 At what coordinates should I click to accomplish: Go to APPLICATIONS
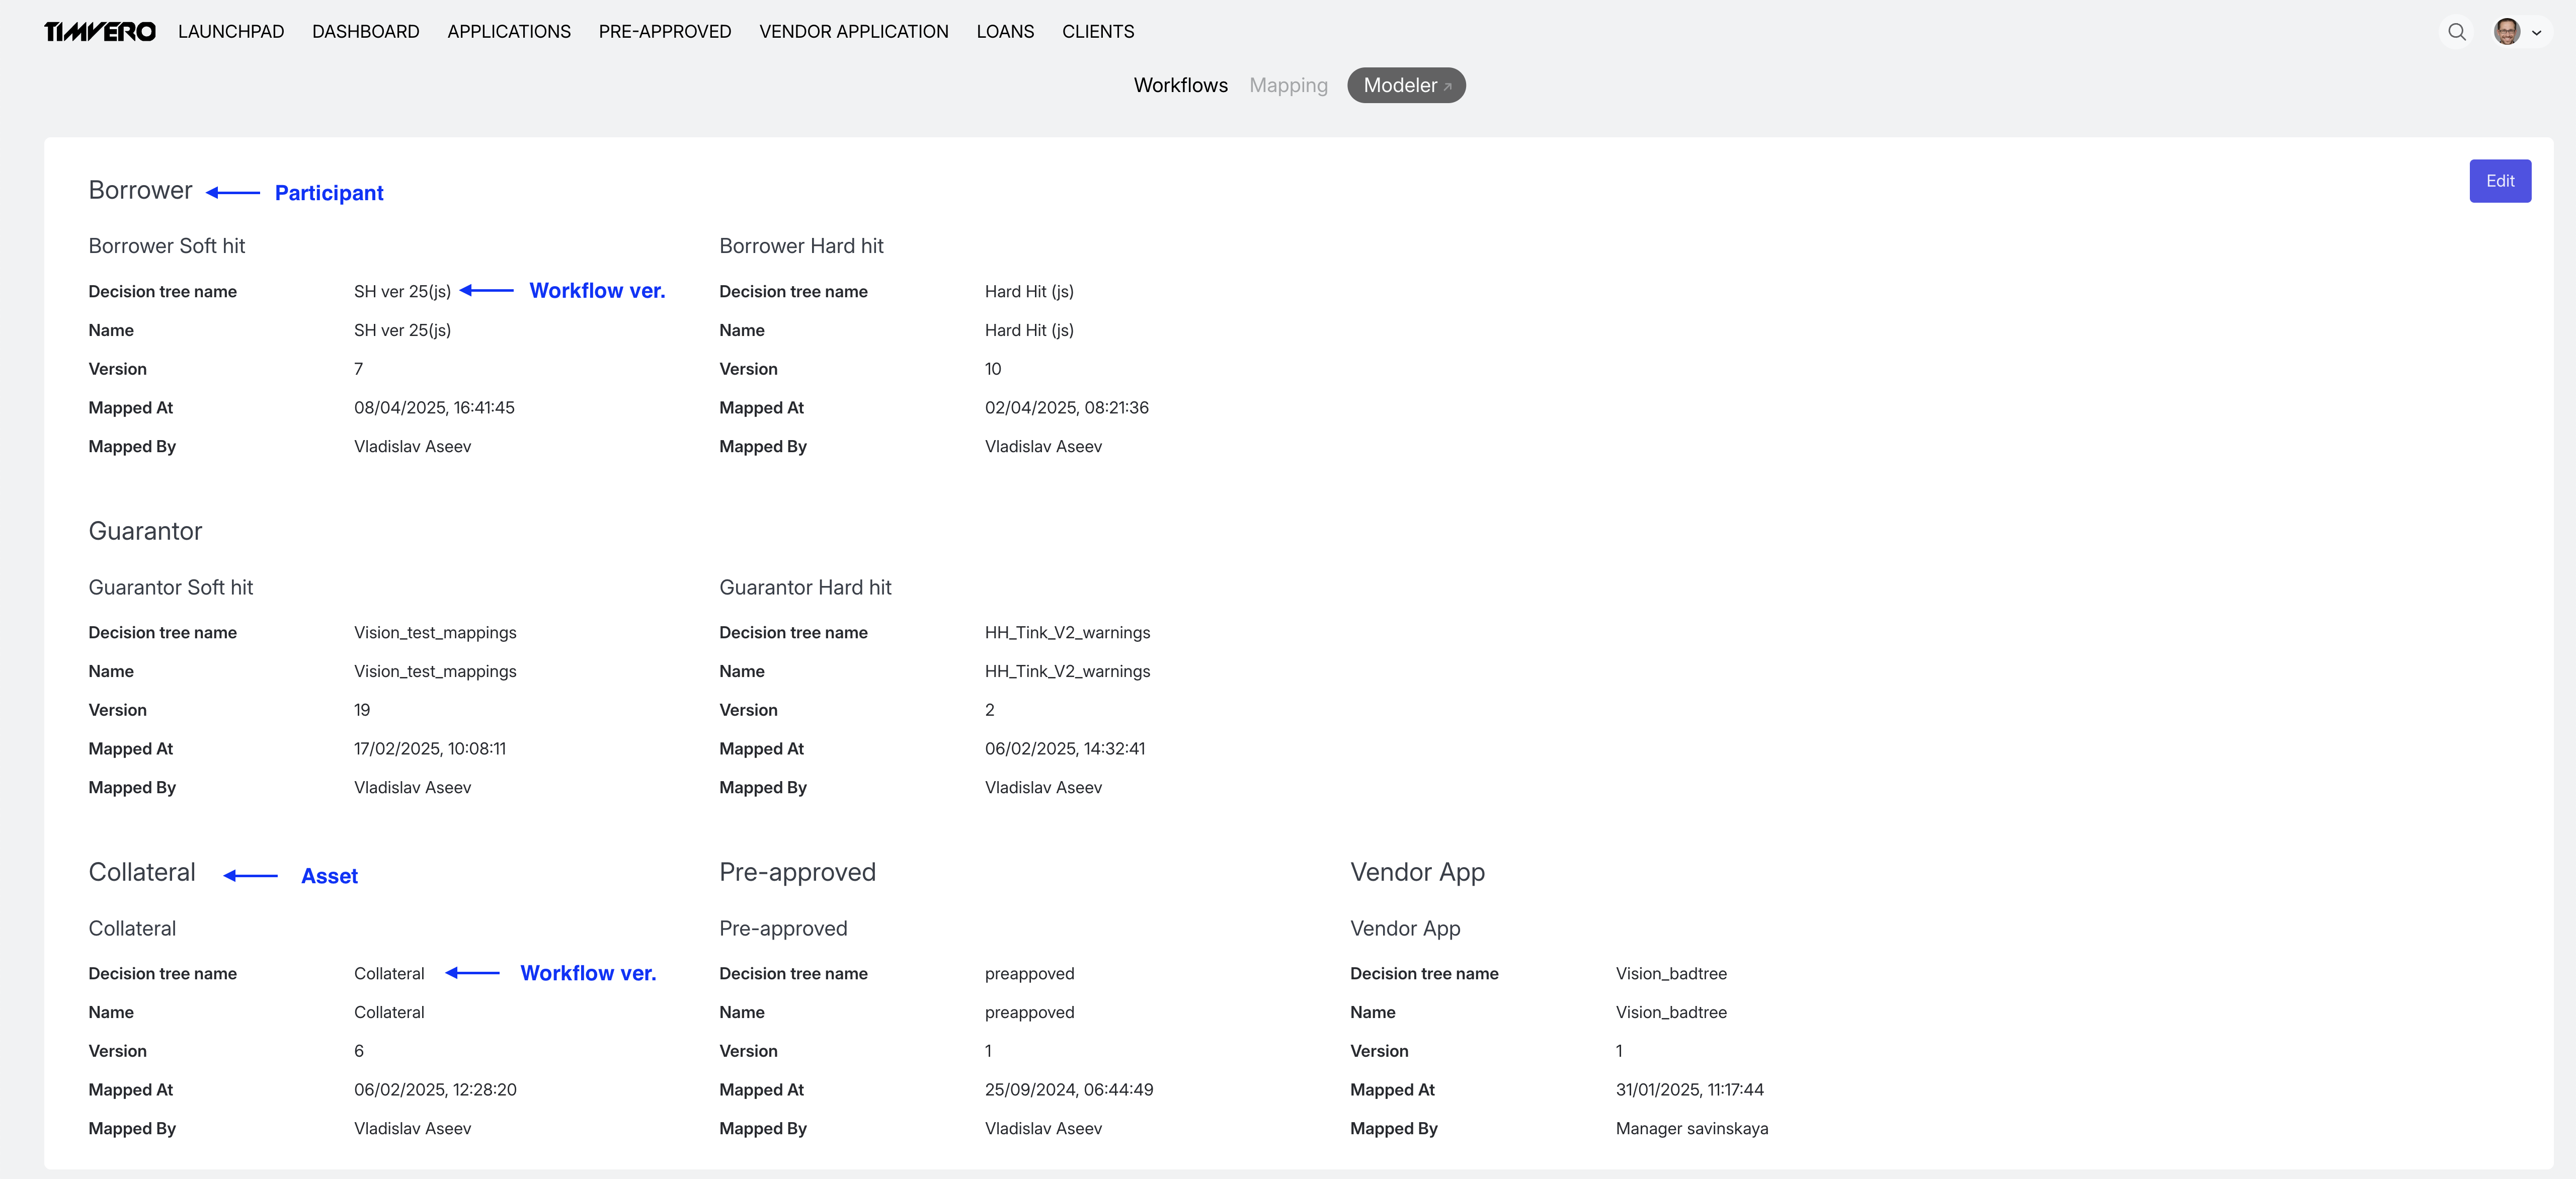[508, 31]
